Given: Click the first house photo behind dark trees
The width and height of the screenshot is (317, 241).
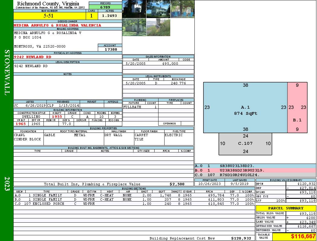Looking at the screenshot, I should [134, 9].
